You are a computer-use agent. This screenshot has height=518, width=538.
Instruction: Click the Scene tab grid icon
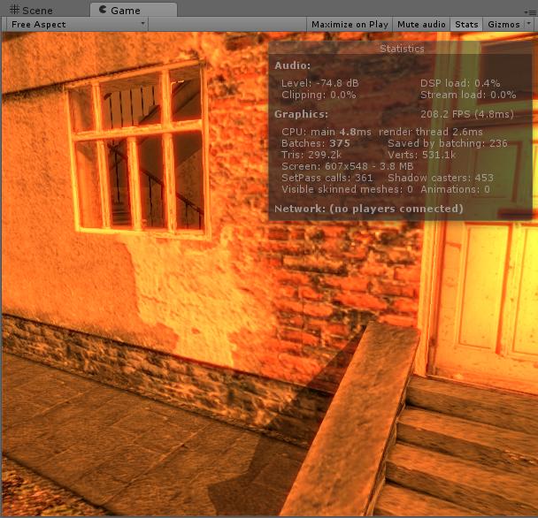click(x=14, y=10)
